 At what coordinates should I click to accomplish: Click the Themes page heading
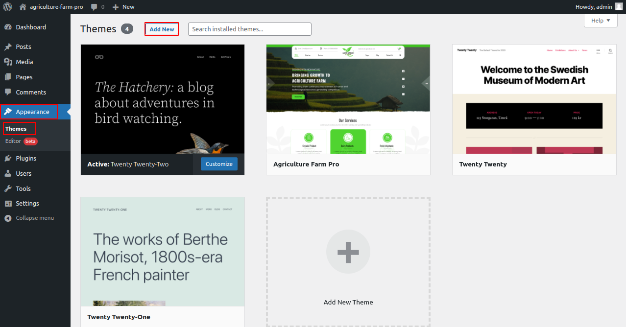pyautogui.click(x=98, y=29)
